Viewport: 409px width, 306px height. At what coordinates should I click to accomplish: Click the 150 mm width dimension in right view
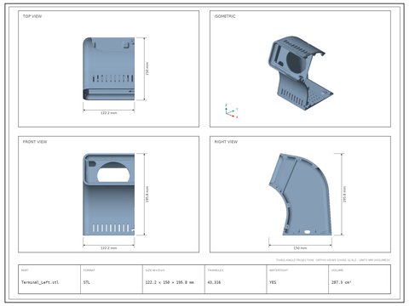click(300, 248)
